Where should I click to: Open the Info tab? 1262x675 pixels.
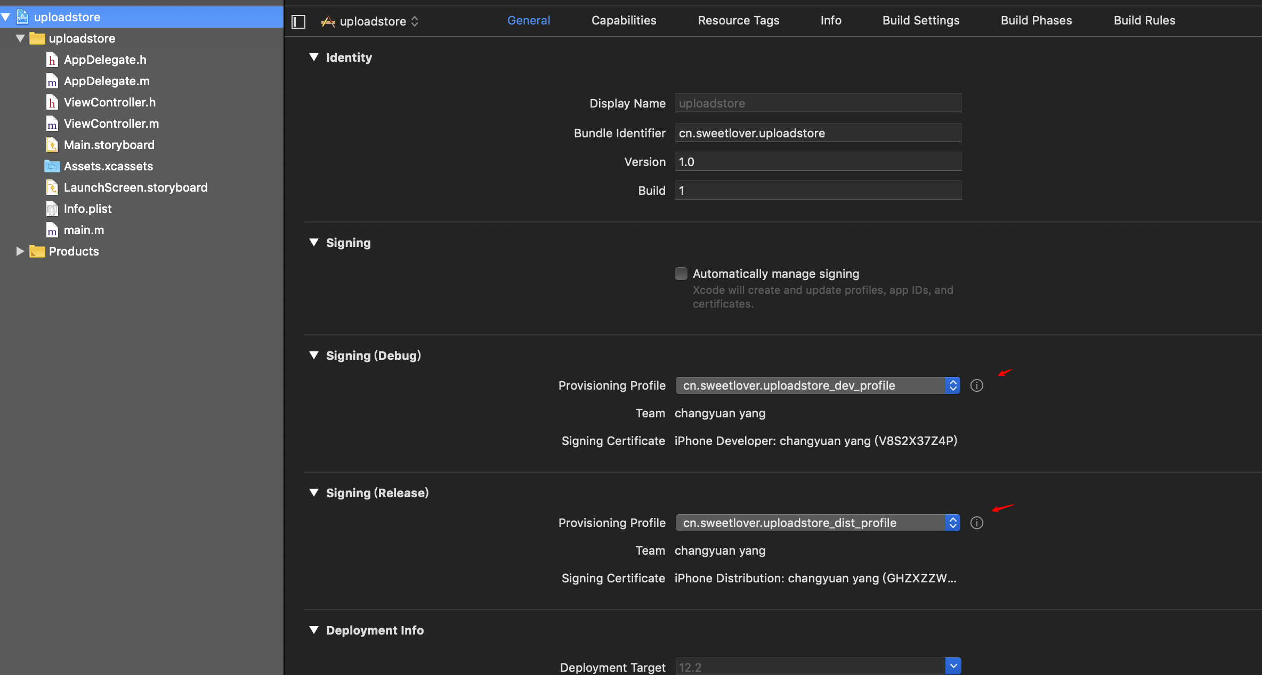(831, 20)
